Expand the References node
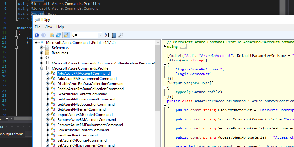 41,48
